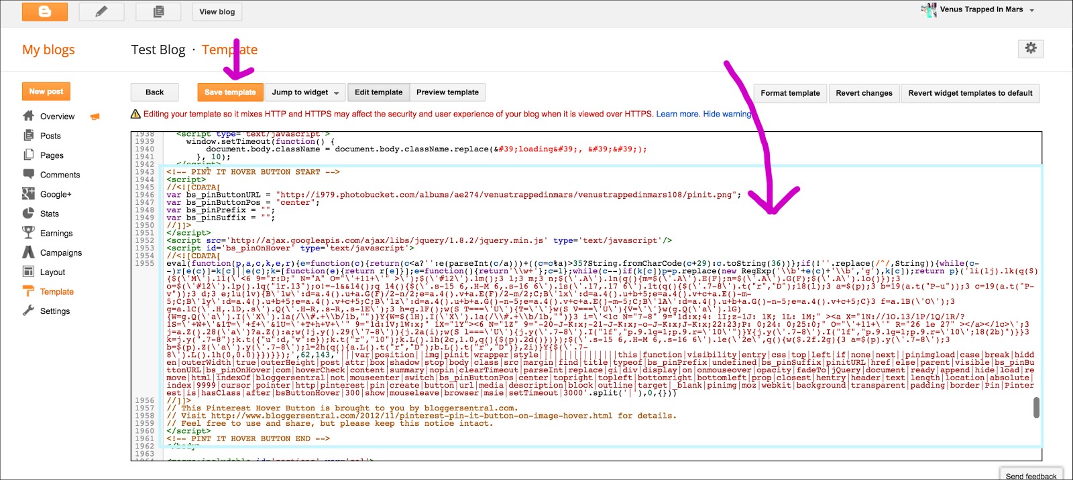Select Template in the sidebar
The width and height of the screenshot is (1073, 480).
[57, 291]
